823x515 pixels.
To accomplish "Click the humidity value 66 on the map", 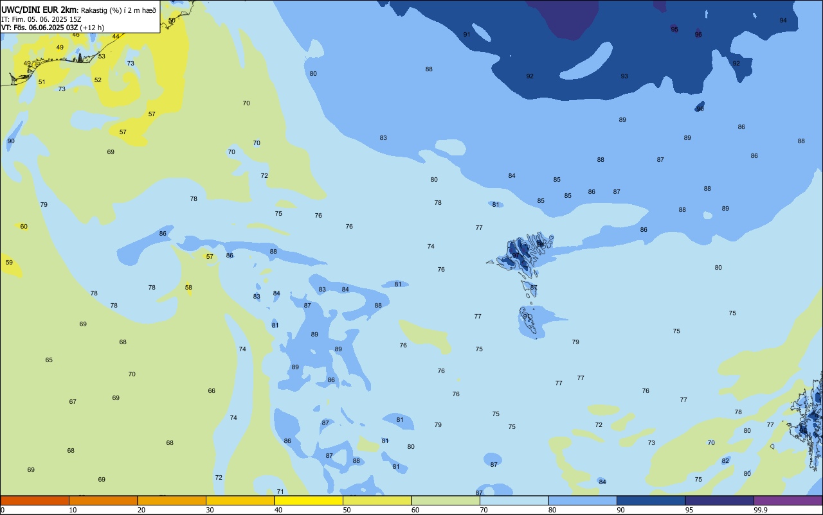I will click(212, 391).
